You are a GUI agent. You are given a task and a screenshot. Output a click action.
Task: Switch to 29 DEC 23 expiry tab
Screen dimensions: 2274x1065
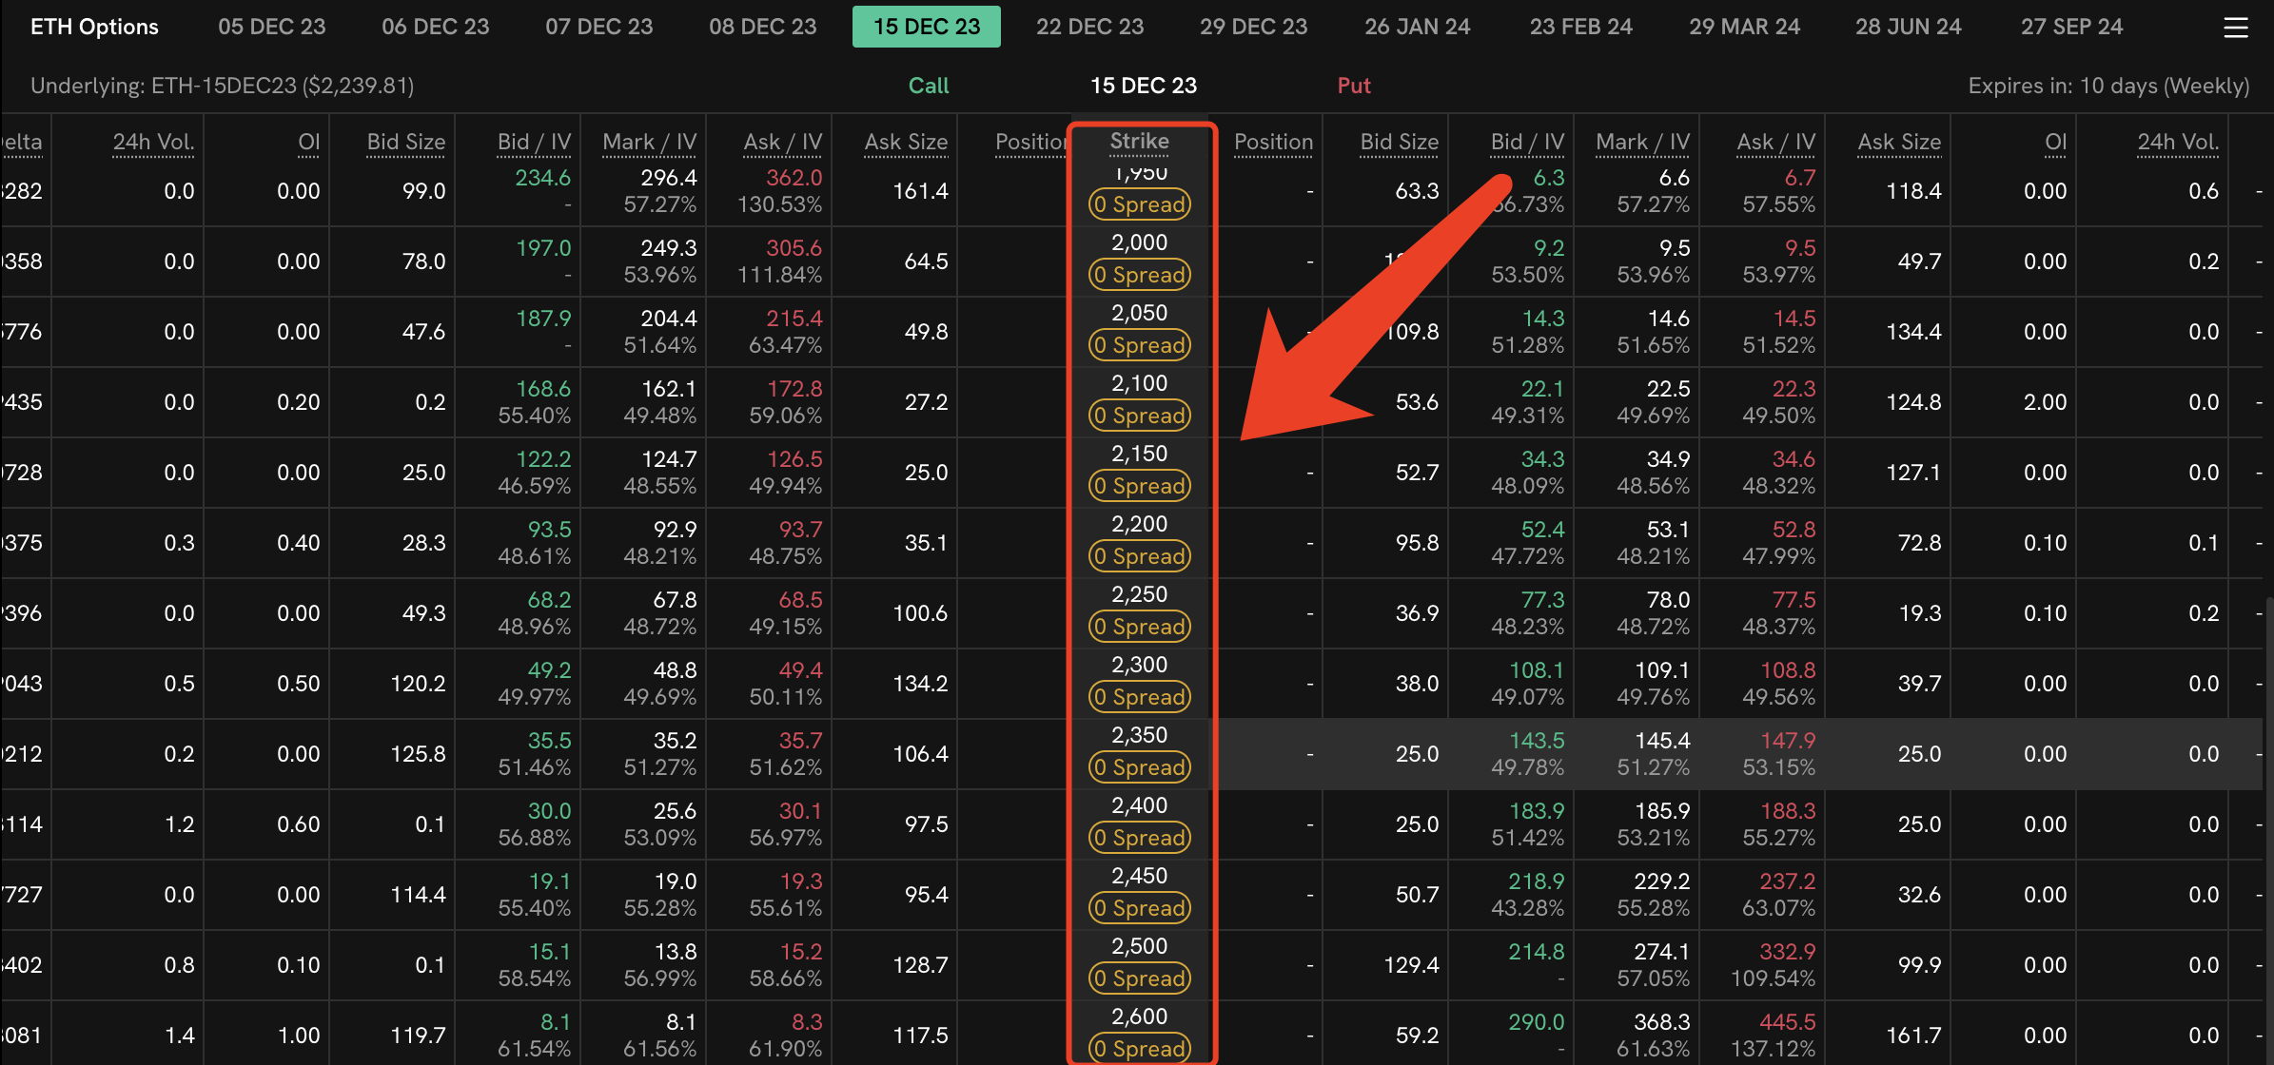(x=1253, y=27)
